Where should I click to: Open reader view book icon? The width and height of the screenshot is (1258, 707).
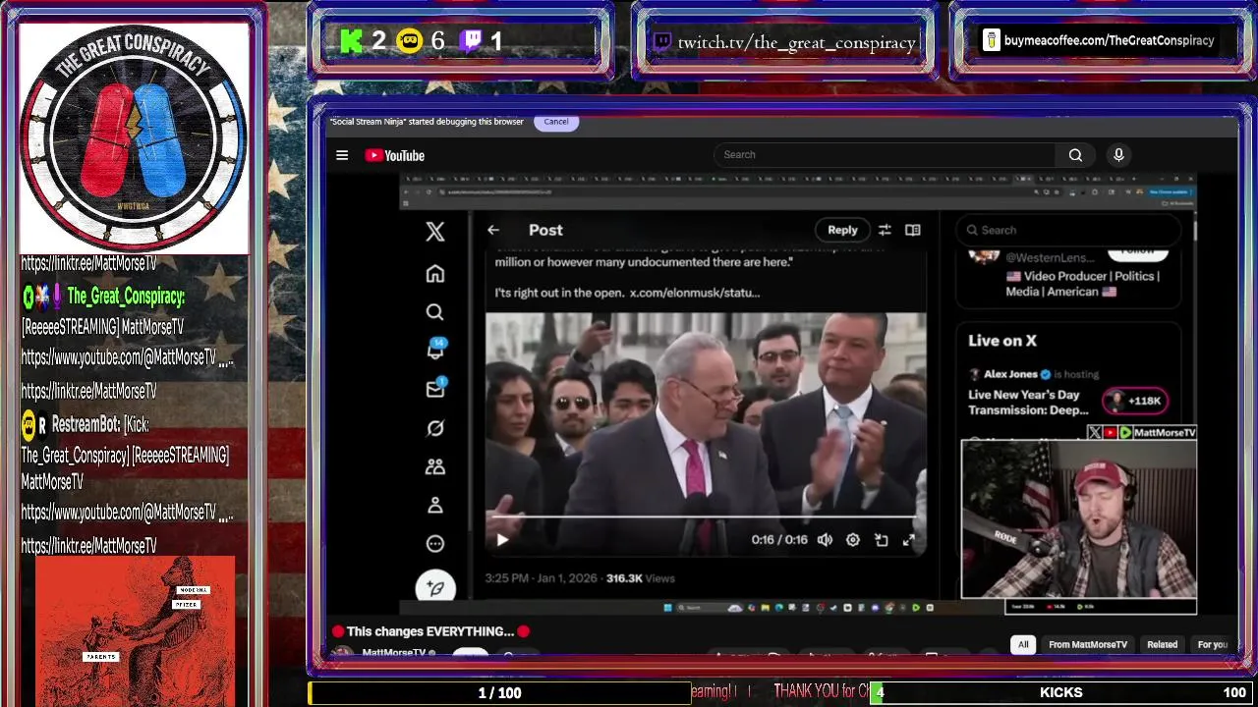[x=913, y=230]
